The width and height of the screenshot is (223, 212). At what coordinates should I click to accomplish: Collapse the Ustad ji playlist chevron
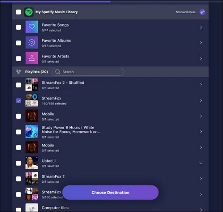coord(201,163)
